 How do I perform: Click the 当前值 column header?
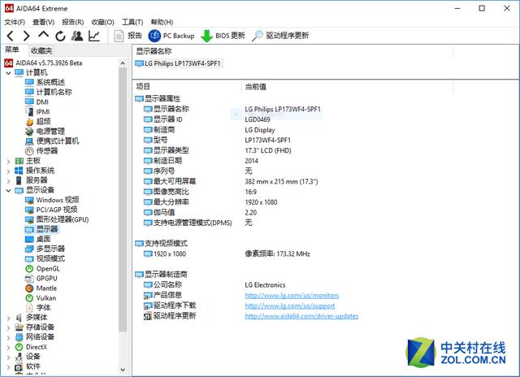tap(255, 87)
